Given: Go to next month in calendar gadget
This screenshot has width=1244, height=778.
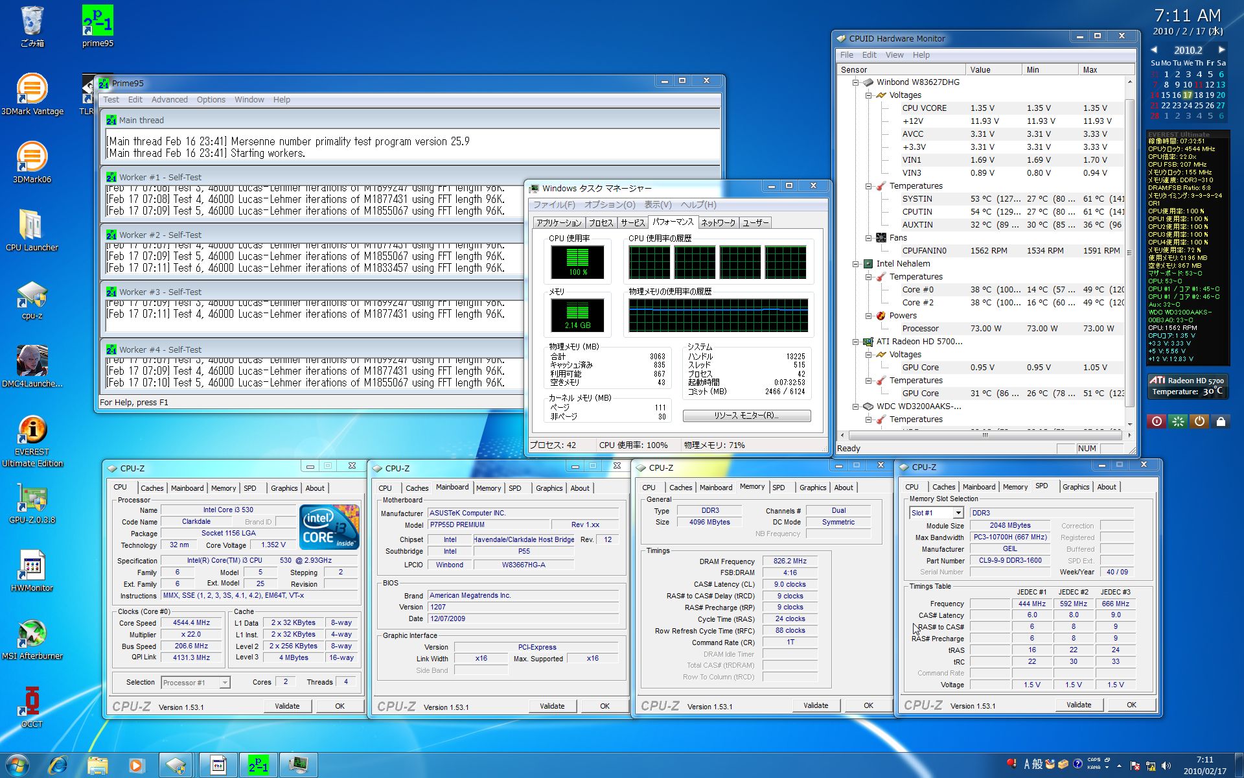Looking at the screenshot, I should pyautogui.click(x=1221, y=50).
